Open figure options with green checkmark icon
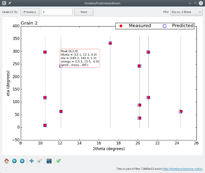This screenshot has height=173, width=205. [59, 161]
